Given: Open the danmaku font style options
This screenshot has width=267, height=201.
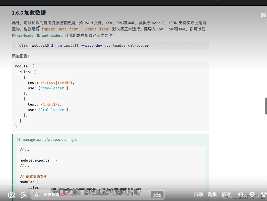Looking at the screenshot, I should pyautogui.click(x=36, y=194).
